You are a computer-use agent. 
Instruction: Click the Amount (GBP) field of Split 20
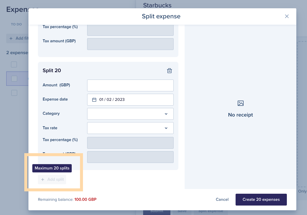(130, 85)
